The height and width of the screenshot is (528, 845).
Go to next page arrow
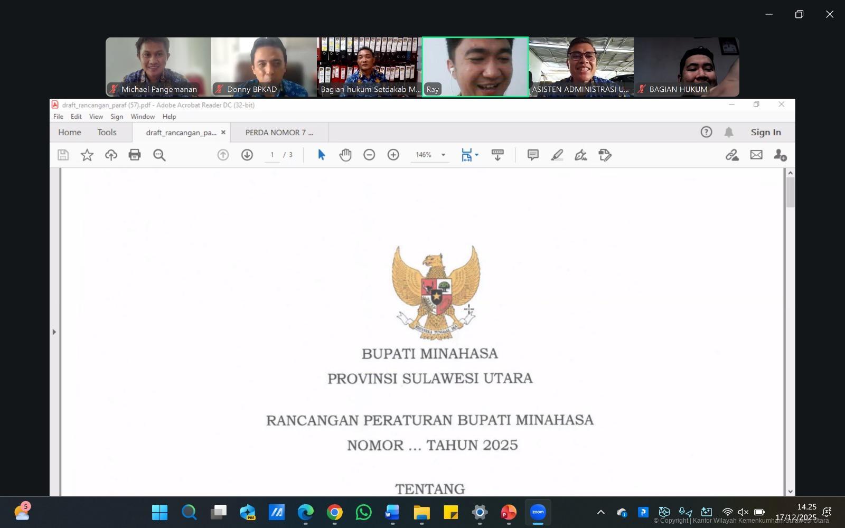(247, 155)
